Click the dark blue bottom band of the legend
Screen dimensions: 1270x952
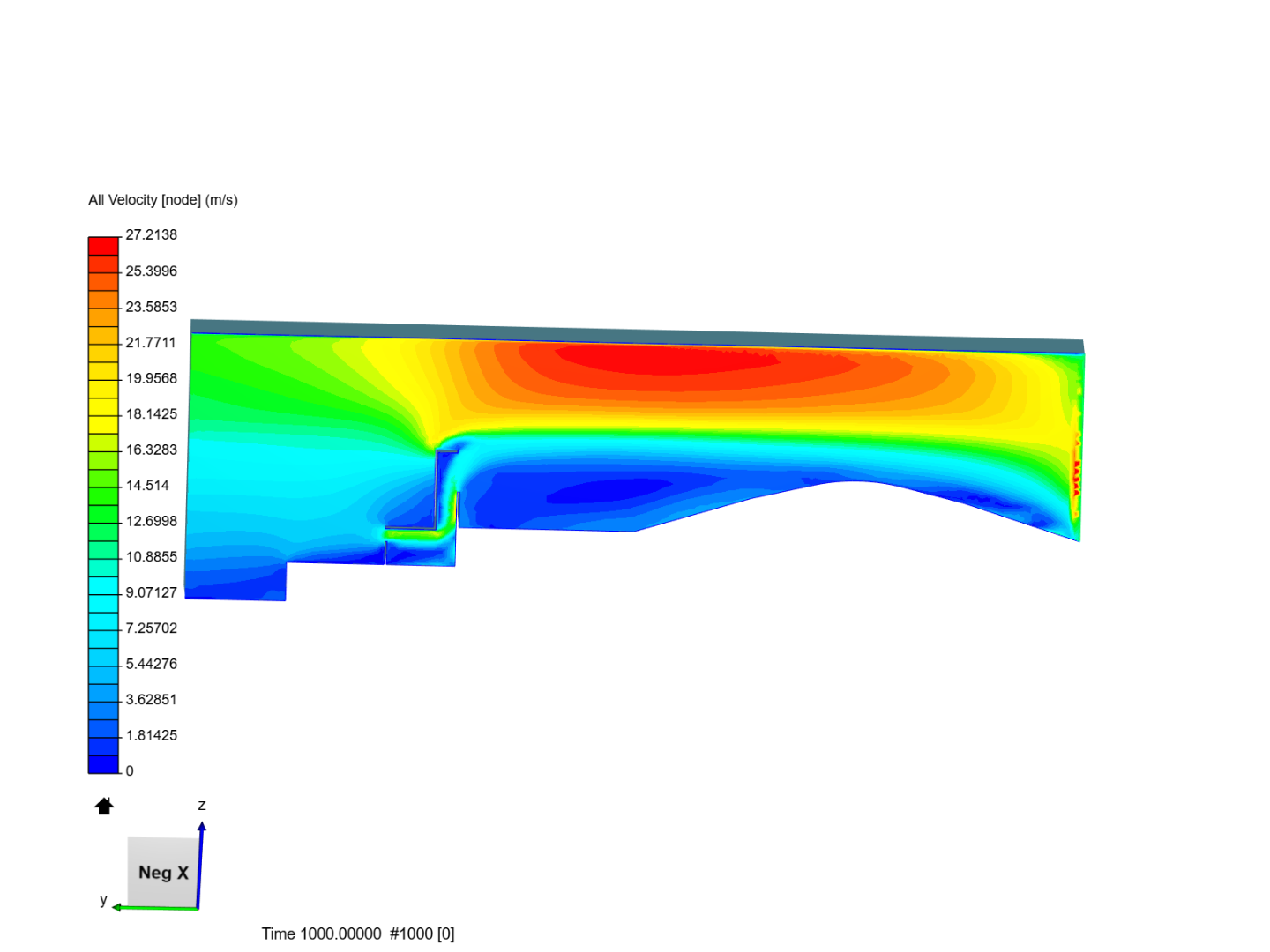click(103, 764)
